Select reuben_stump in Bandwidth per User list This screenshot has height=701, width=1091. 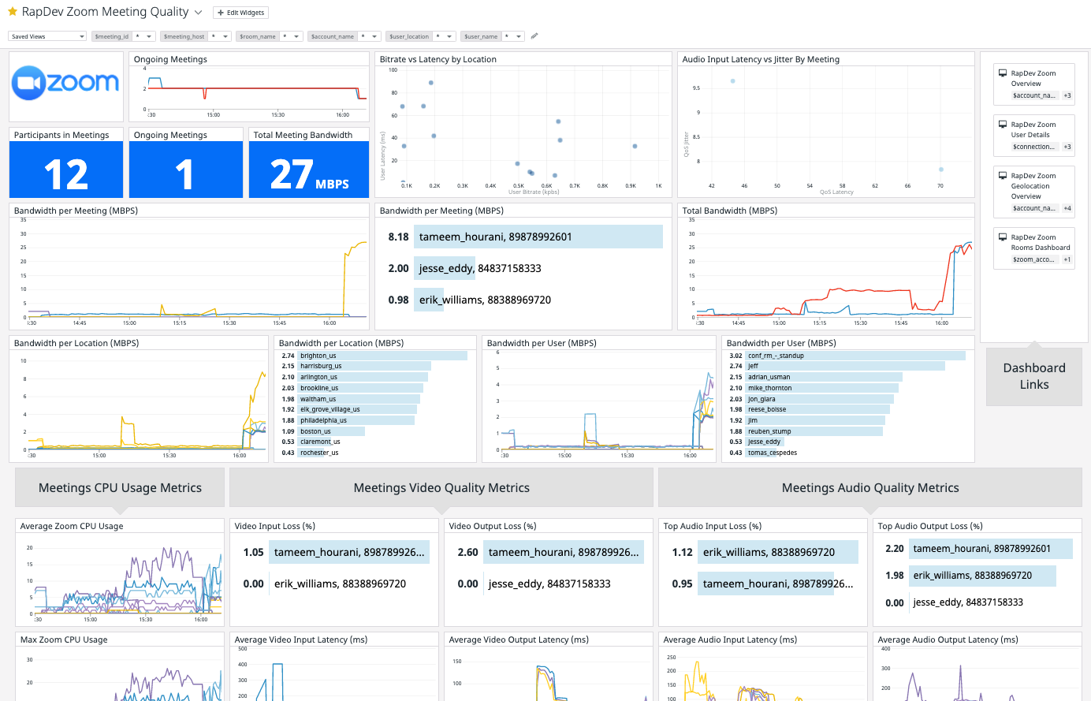click(847, 431)
